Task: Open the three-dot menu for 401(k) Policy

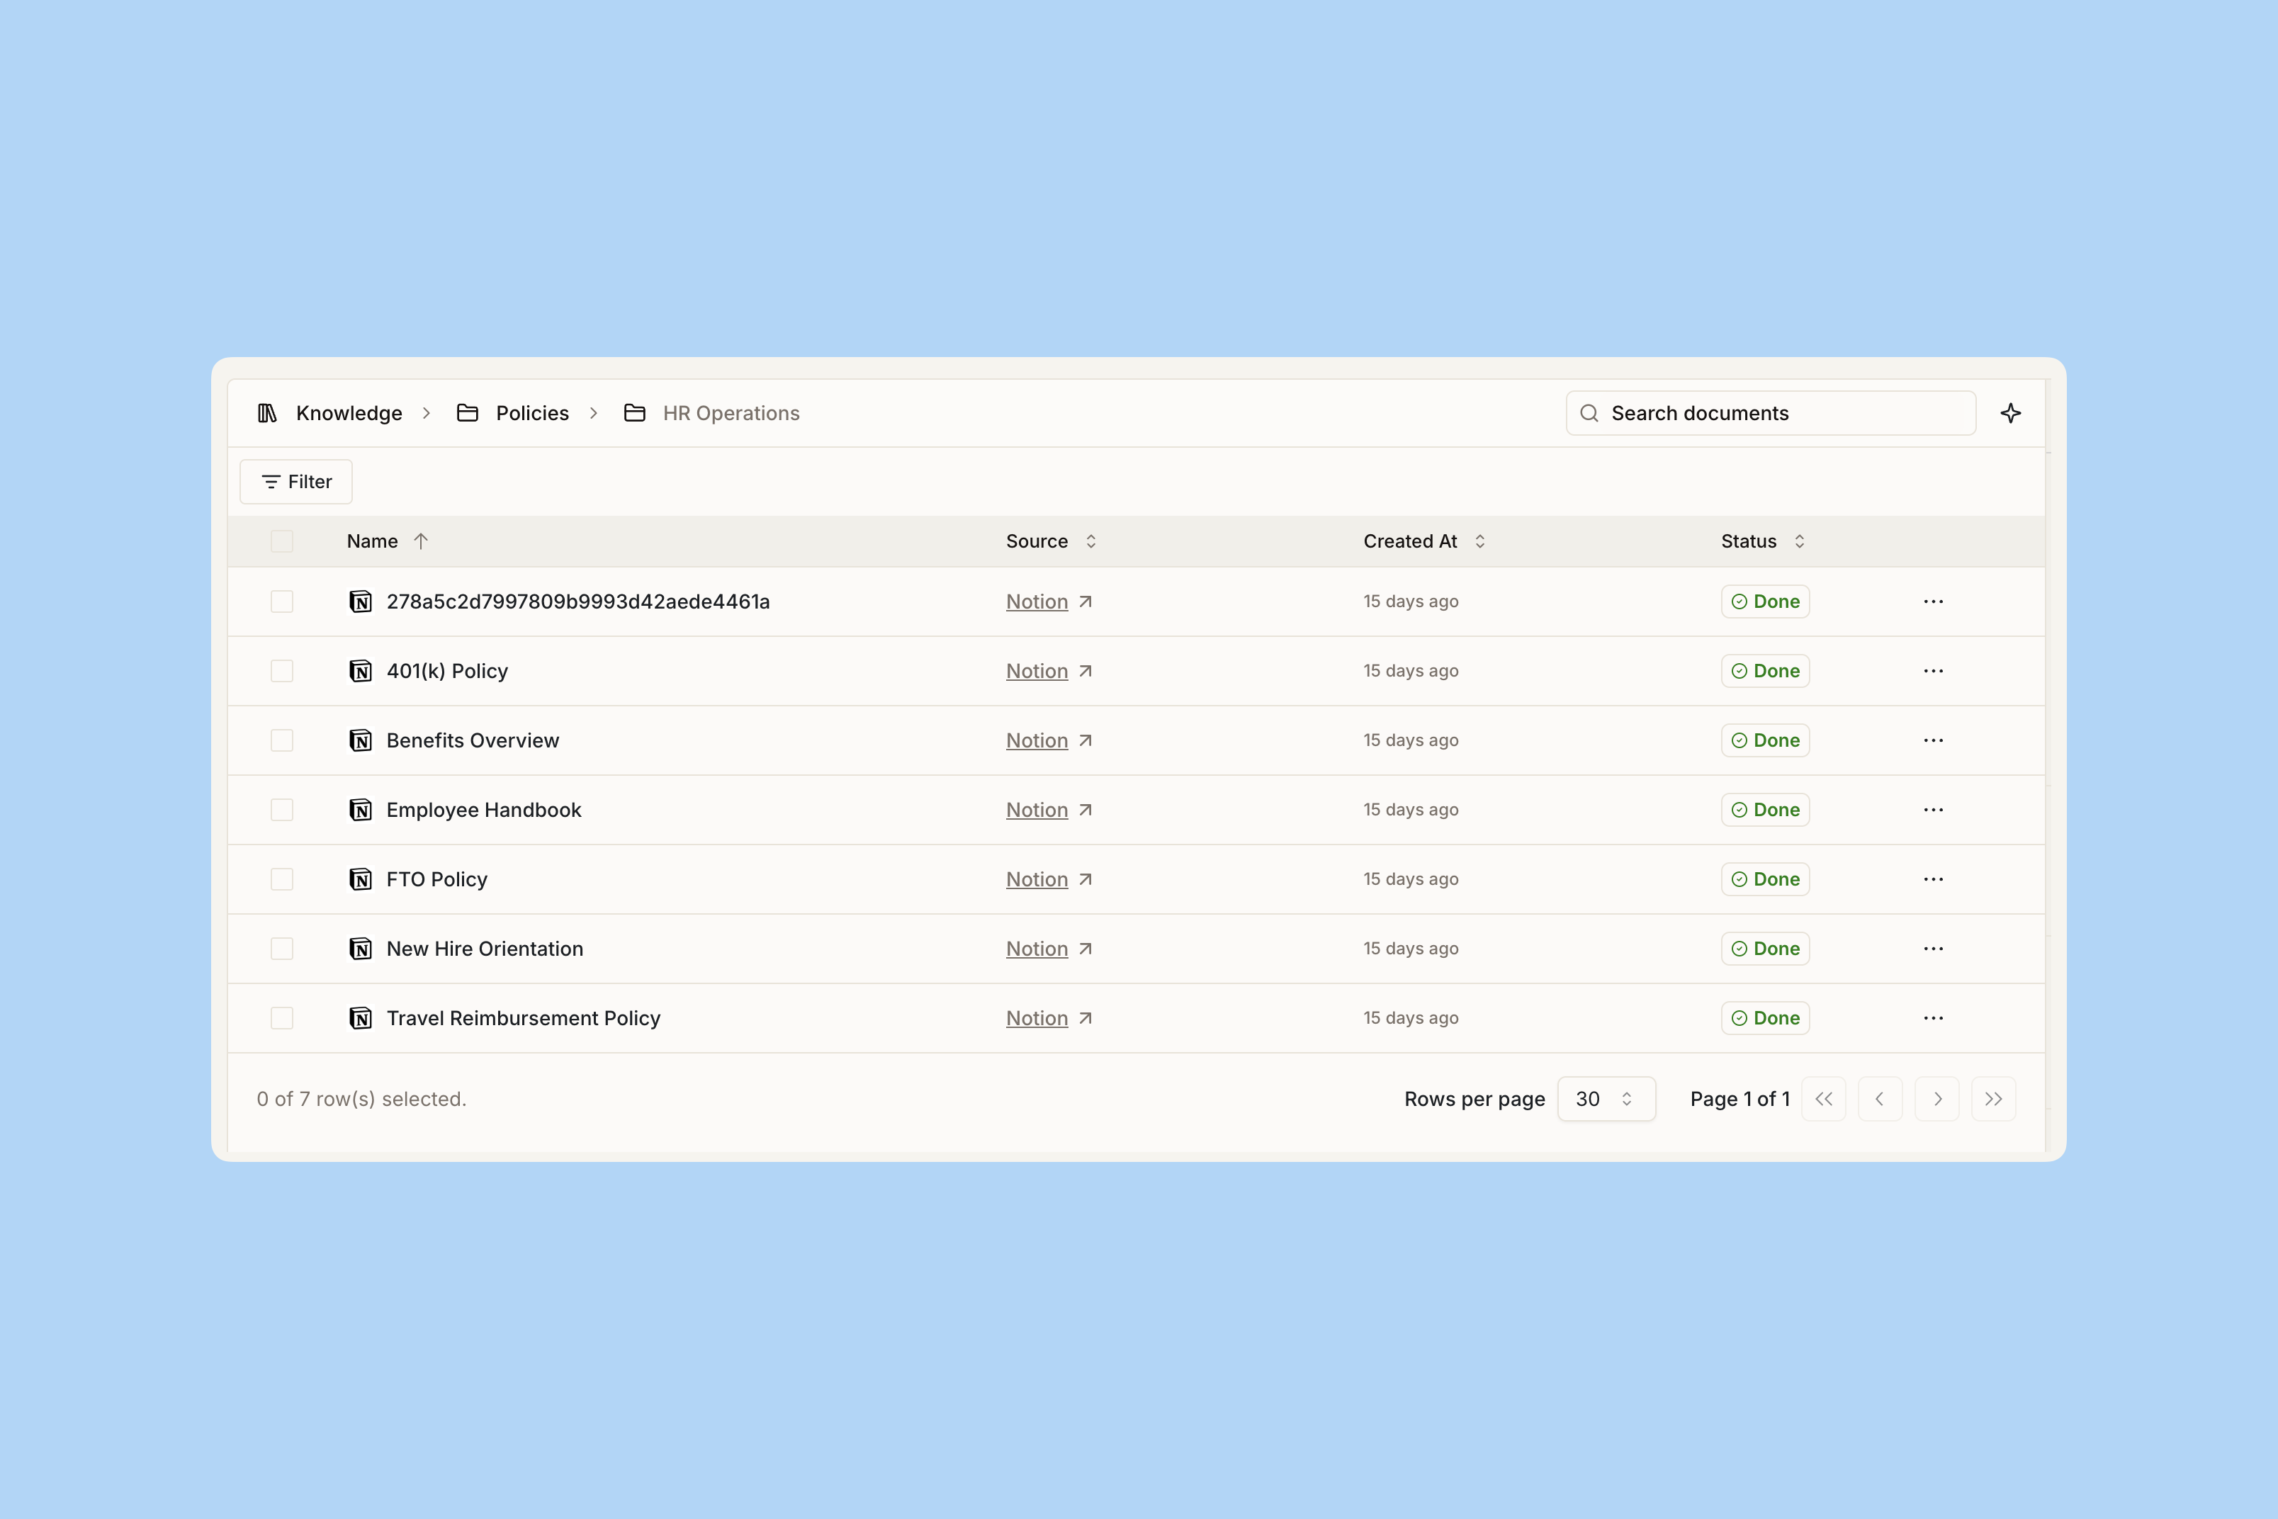Action: pyautogui.click(x=1933, y=672)
